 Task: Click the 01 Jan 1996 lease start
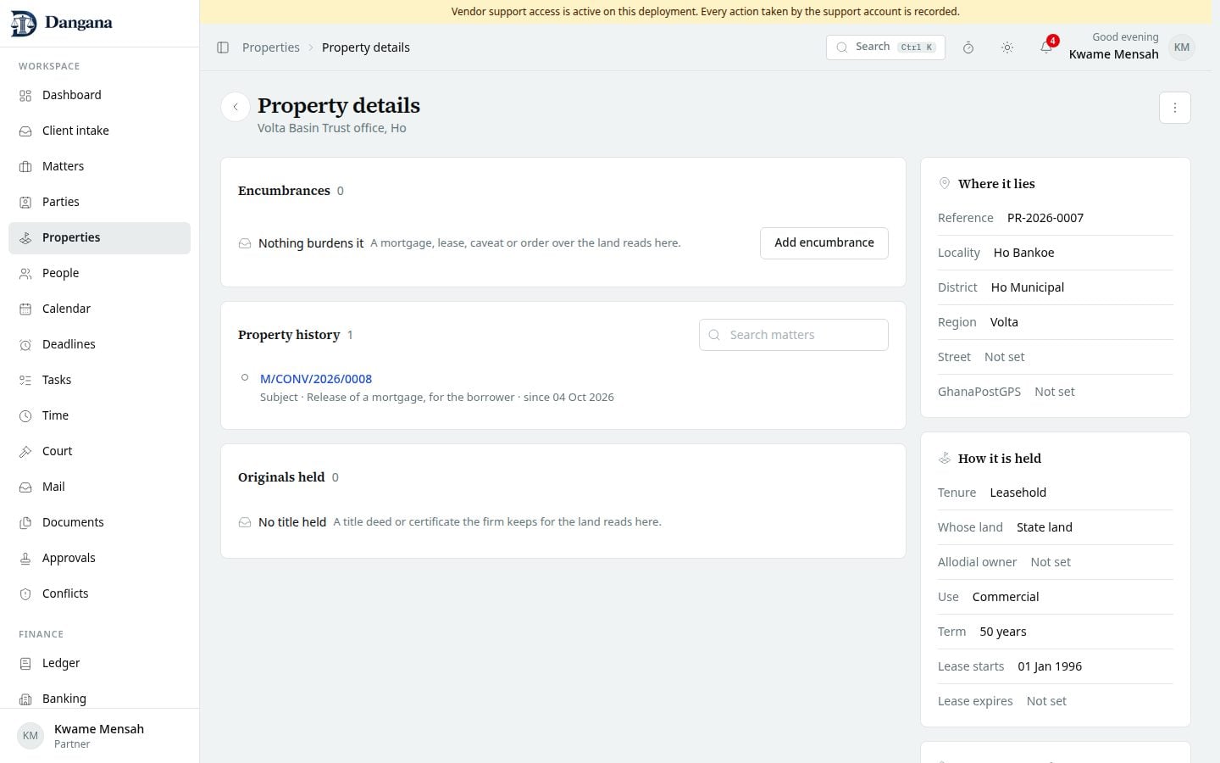pos(1050,666)
